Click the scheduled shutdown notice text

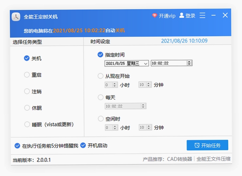pyautogui.click(x=74, y=31)
